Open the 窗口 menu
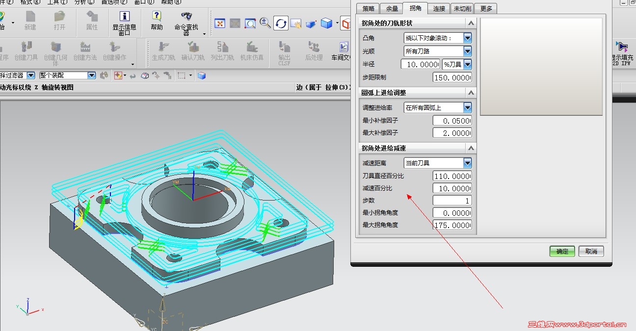636x331 pixels. [143, 2]
